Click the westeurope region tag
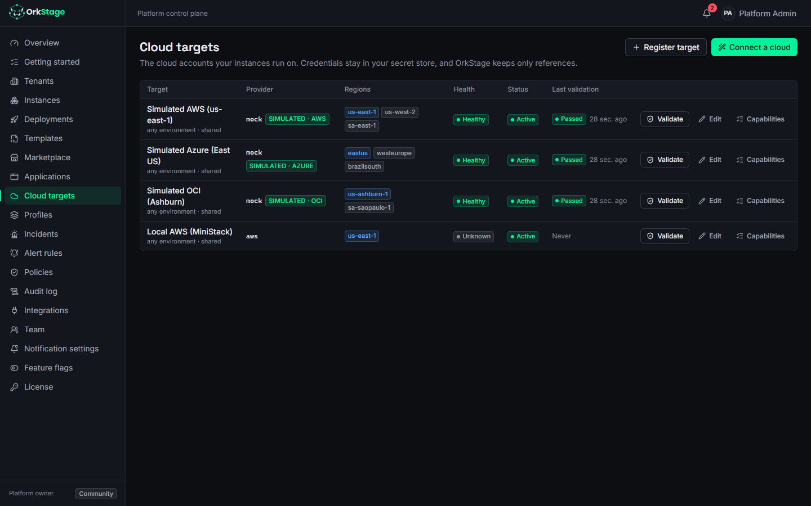The height and width of the screenshot is (506, 811). coord(394,153)
